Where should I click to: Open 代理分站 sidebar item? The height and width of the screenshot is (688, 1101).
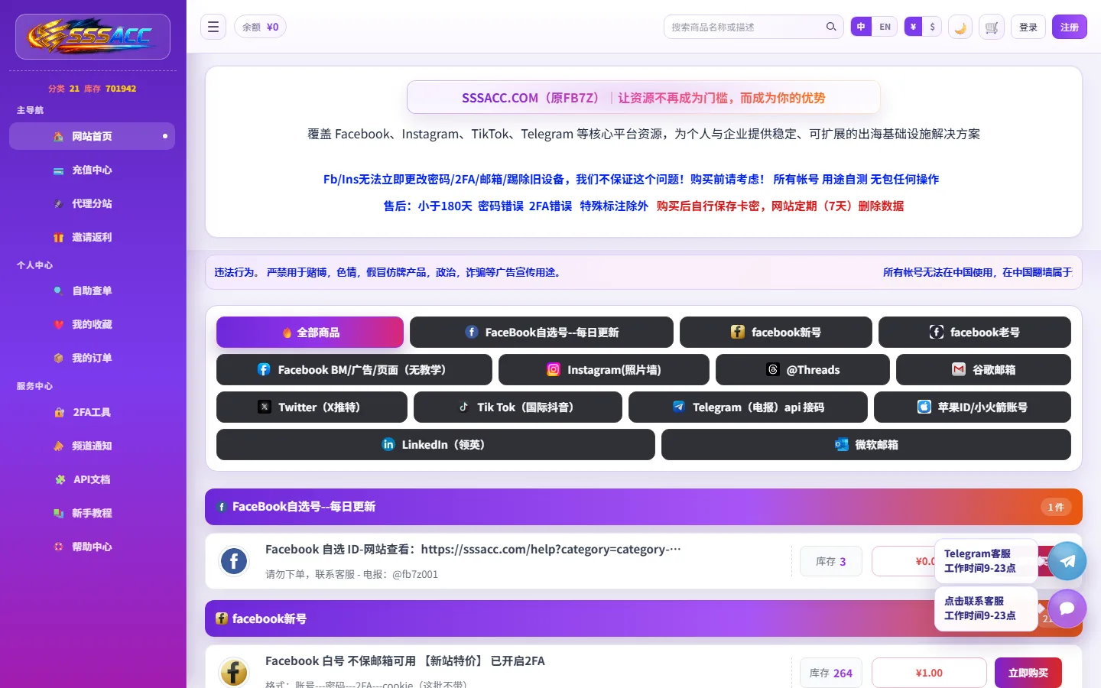pyautogui.click(x=92, y=203)
